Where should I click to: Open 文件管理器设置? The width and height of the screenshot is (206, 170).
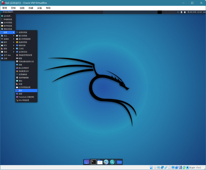coord(26,87)
